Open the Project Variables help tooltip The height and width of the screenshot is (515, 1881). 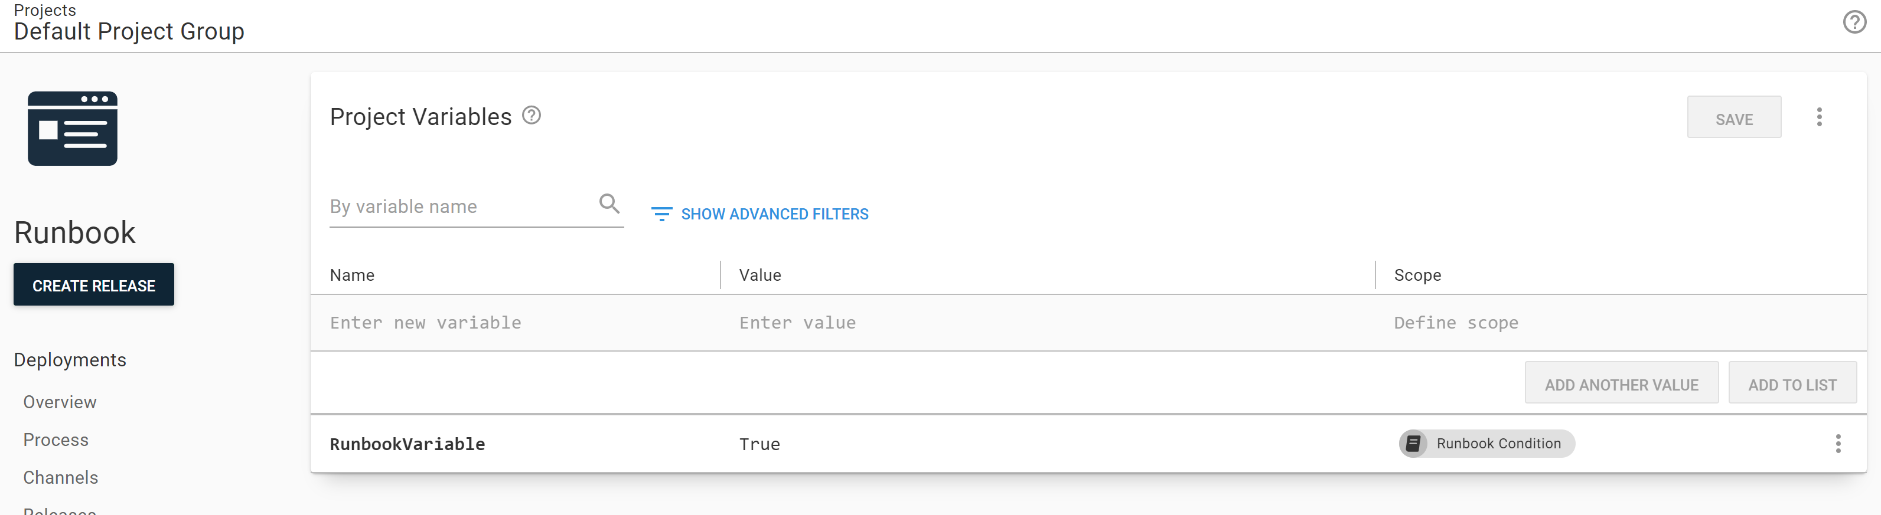[532, 115]
